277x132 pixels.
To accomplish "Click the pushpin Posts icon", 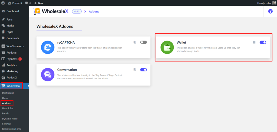I will pos(3,19).
